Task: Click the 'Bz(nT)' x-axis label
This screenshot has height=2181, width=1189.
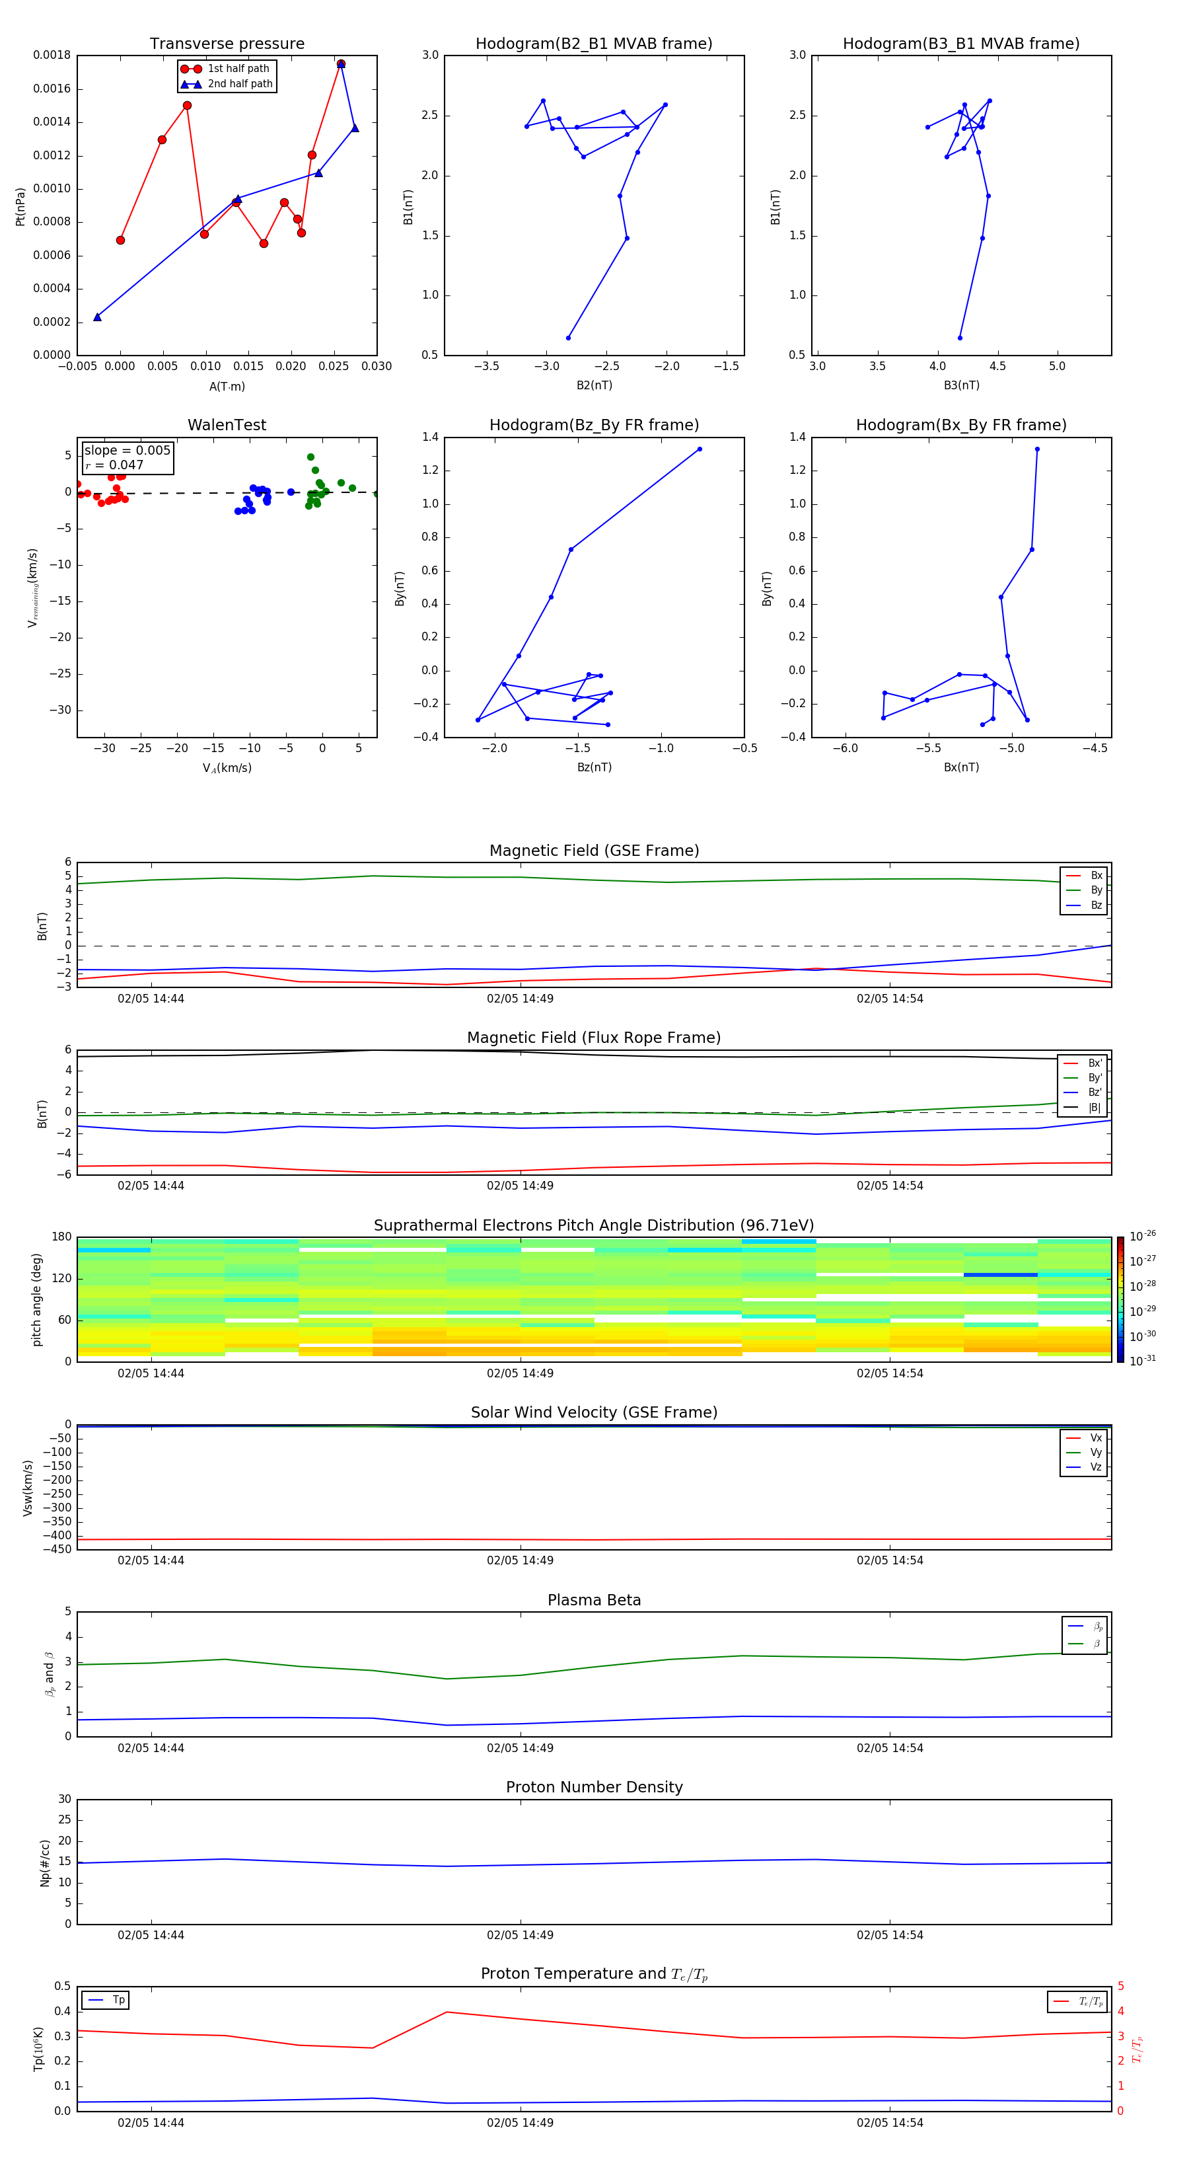Action: 594,767
